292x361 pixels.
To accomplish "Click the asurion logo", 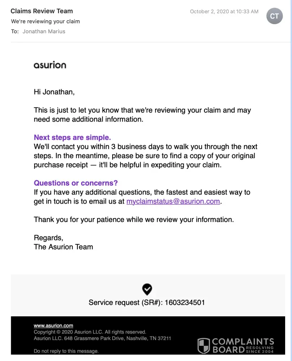I will 50,65.
